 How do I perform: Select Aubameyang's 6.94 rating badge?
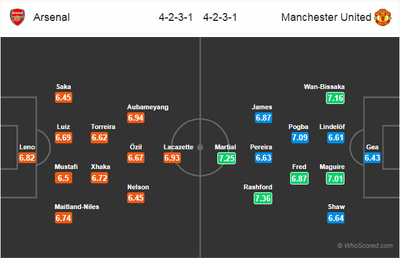(136, 118)
